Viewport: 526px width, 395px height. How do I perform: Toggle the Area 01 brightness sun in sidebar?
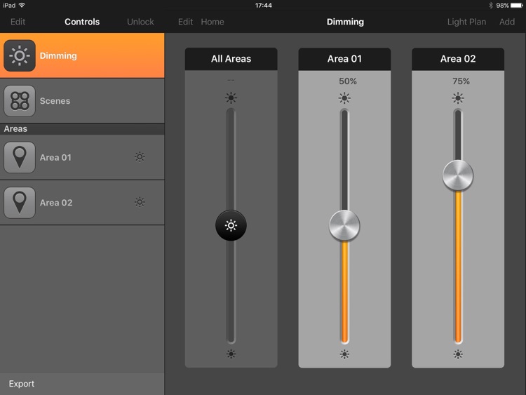140,156
